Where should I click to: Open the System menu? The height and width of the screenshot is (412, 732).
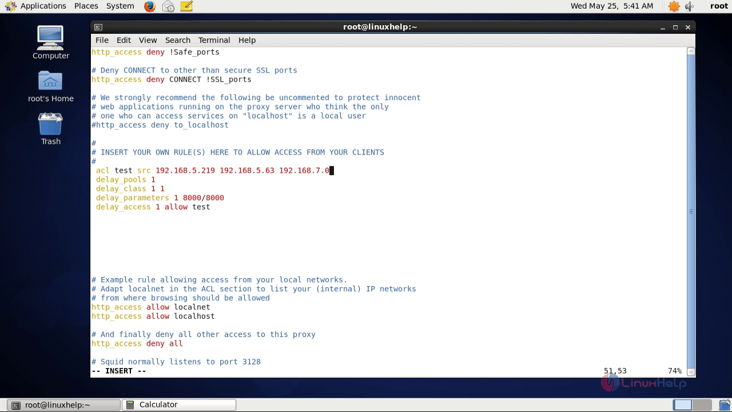point(120,6)
